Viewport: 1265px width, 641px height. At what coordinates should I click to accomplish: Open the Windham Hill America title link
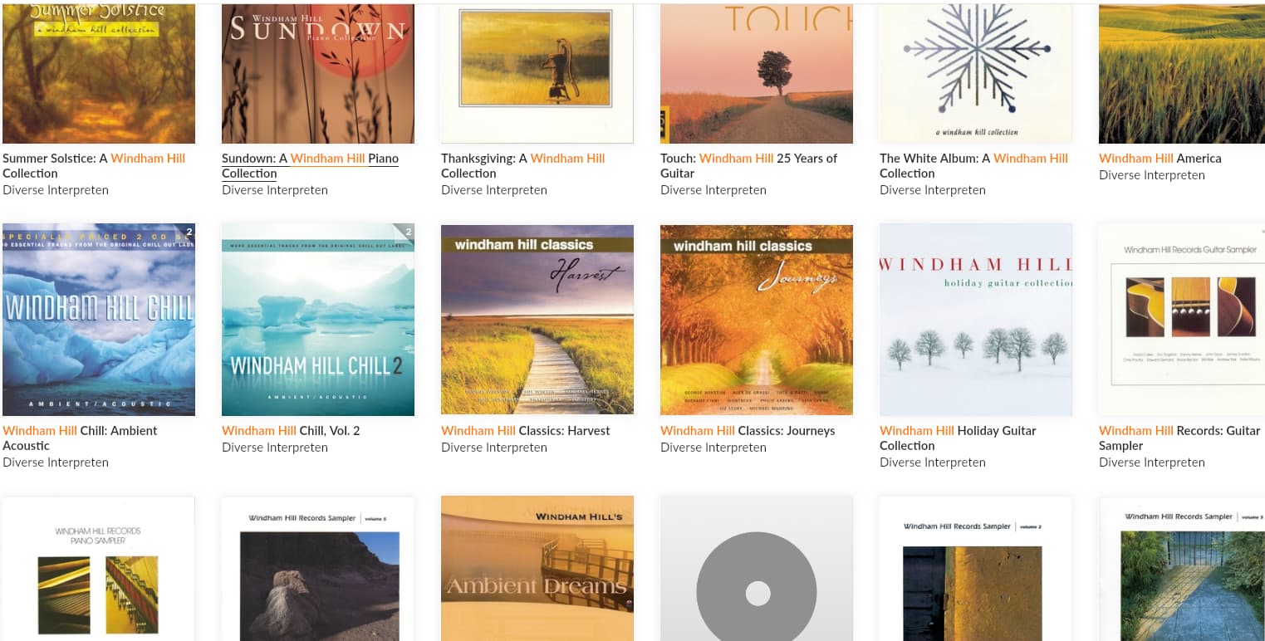(1160, 159)
